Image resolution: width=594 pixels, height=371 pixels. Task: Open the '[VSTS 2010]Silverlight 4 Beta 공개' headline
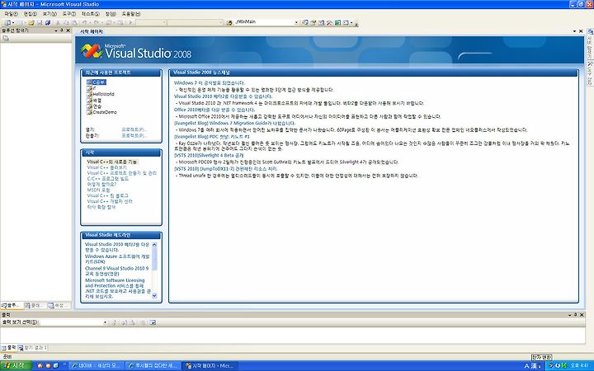209,156
